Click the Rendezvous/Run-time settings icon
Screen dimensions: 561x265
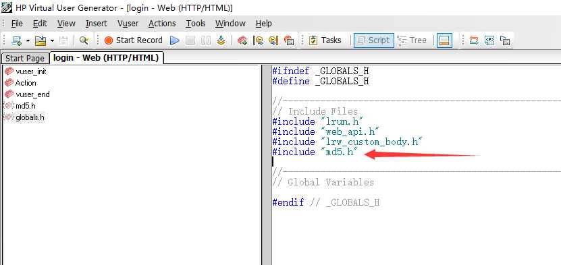coord(289,40)
